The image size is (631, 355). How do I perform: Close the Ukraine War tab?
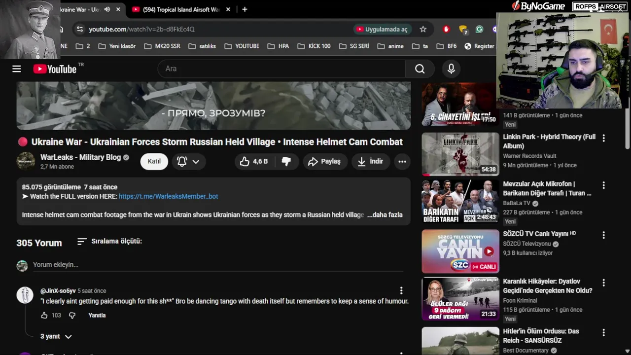click(x=118, y=9)
